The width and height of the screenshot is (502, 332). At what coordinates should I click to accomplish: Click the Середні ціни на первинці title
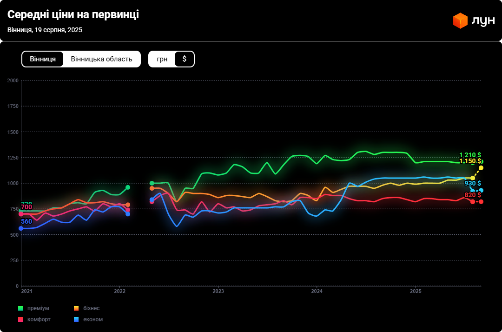coord(73,15)
